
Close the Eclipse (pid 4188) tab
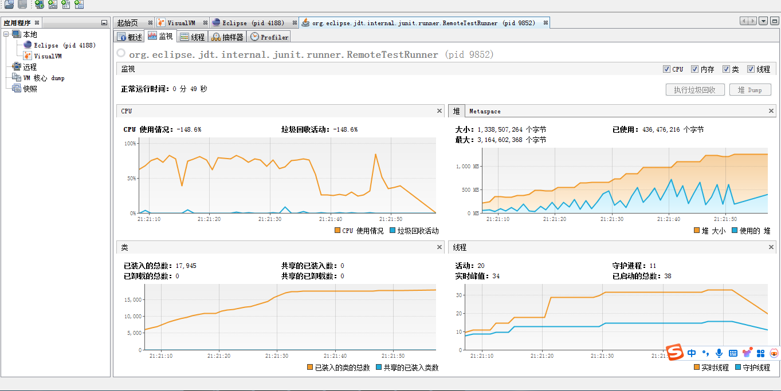(x=295, y=23)
